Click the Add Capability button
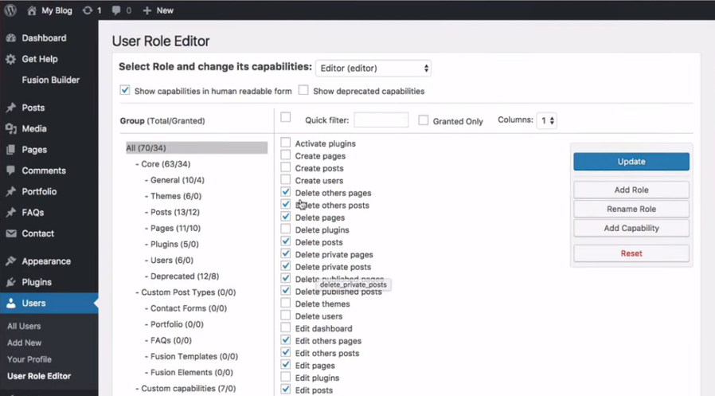Viewport: 715px width, 396px height. (631, 229)
